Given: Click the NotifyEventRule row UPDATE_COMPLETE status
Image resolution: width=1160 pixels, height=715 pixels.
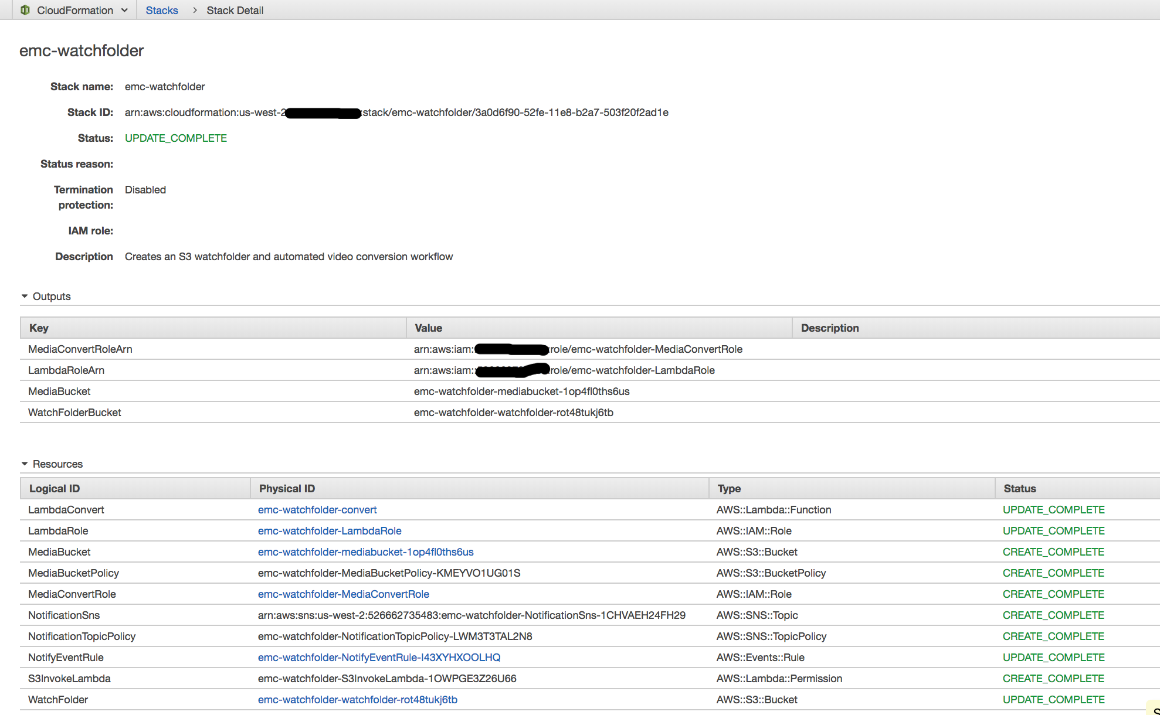Looking at the screenshot, I should [x=1054, y=658].
